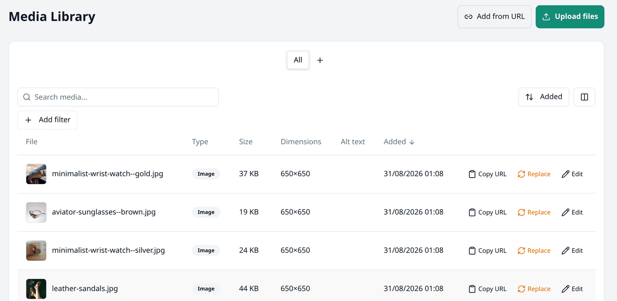Edit leather-sandals.jpg
The width and height of the screenshot is (617, 301).
pos(572,289)
